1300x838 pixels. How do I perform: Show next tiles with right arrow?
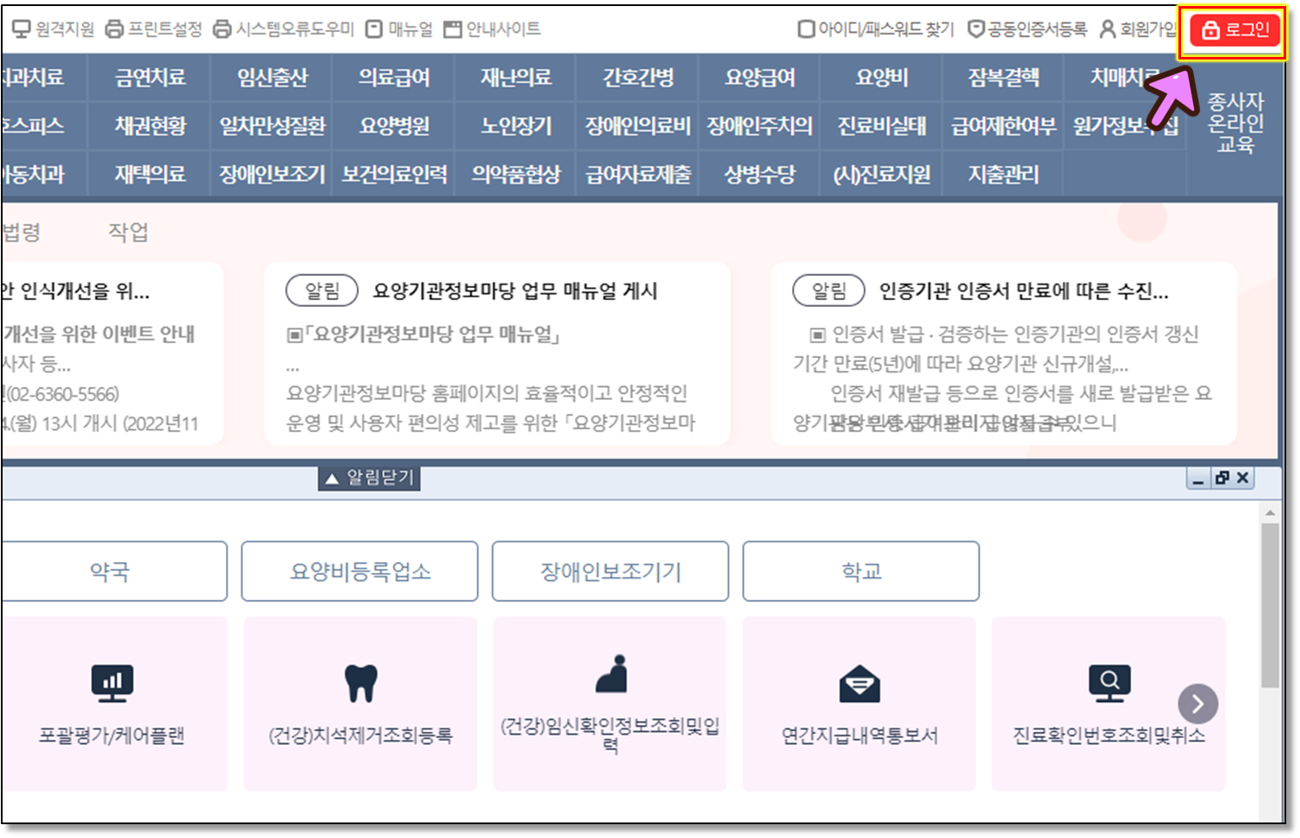1197,704
